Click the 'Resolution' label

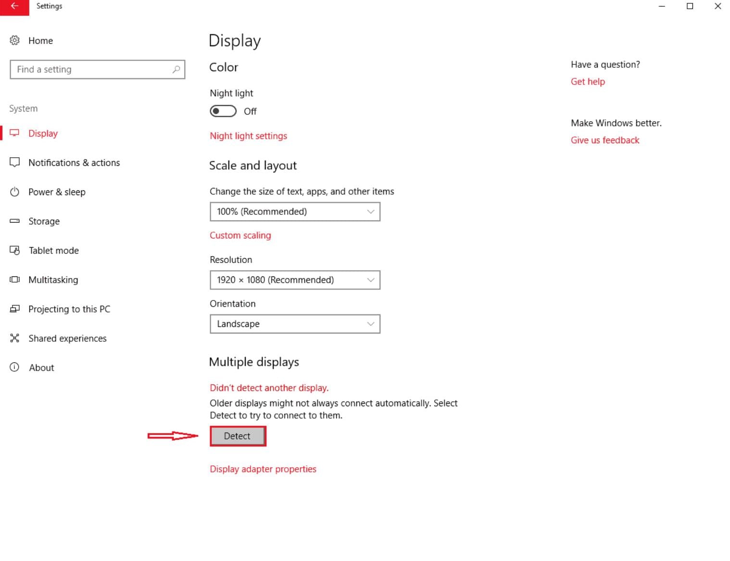click(231, 260)
